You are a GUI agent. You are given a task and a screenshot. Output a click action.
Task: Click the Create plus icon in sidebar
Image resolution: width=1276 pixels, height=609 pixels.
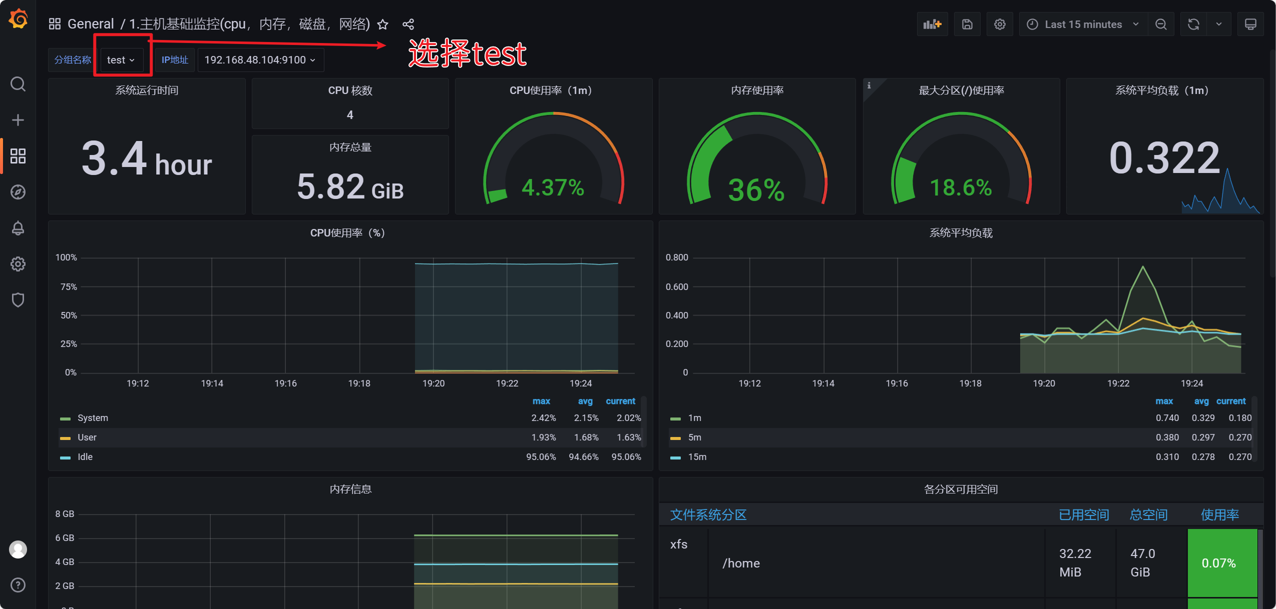coord(18,120)
